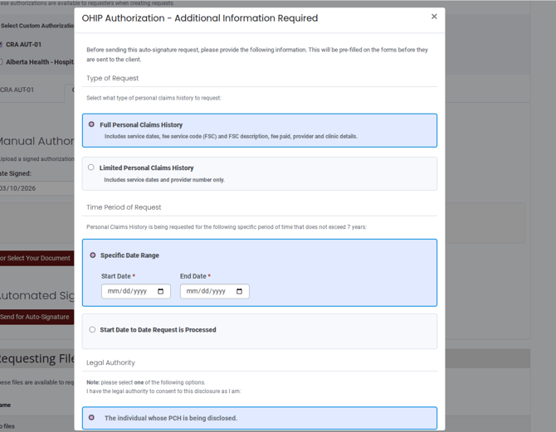556x432 pixels.
Task: Click the year segment of End Date
Action: pyautogui.click(x=218, y=291)
